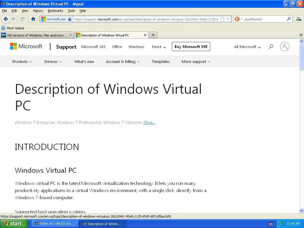Click the system tray network icon
304x228 pixels.
click(x=282, y=224)
